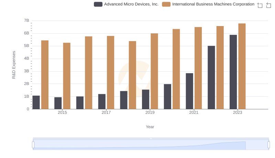Click the 5B y-axis label
Image resolution: width=275 pixels, height=158 pixels.
[x=26, y=46]
